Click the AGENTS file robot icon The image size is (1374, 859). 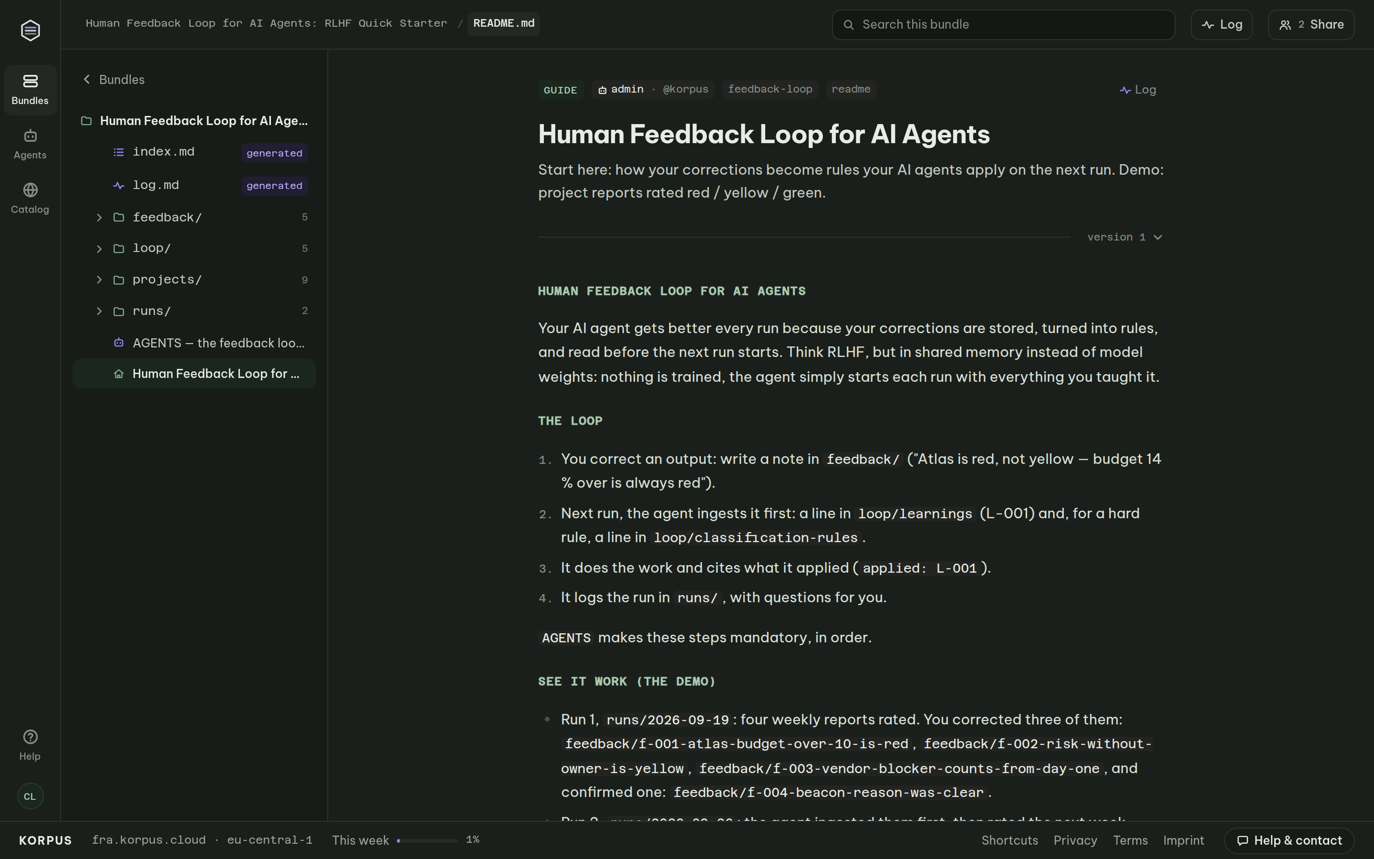pyautogui.click(x=119, y=343)
